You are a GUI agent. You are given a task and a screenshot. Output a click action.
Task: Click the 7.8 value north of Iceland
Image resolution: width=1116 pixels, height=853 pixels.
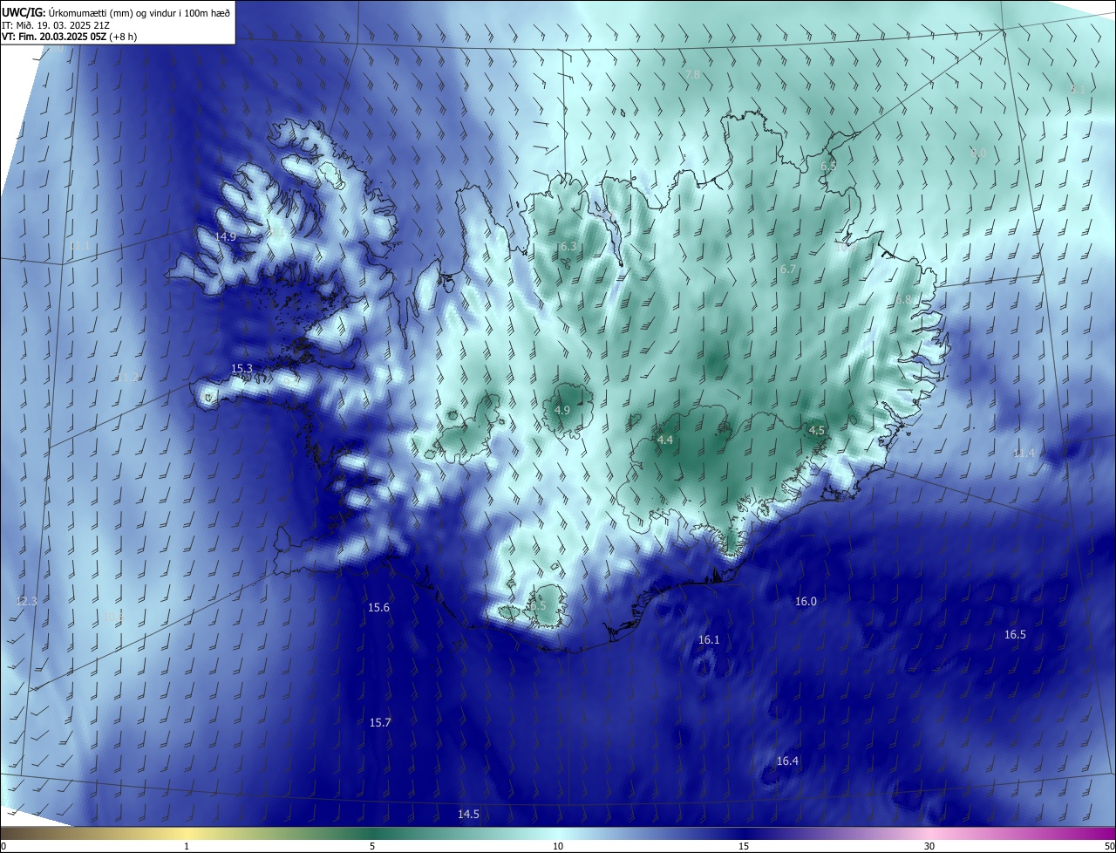692,75
